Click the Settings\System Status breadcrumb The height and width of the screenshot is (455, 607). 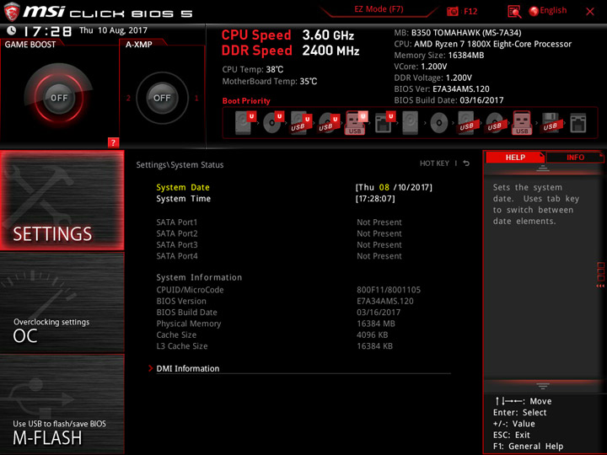tap(180, 165)
